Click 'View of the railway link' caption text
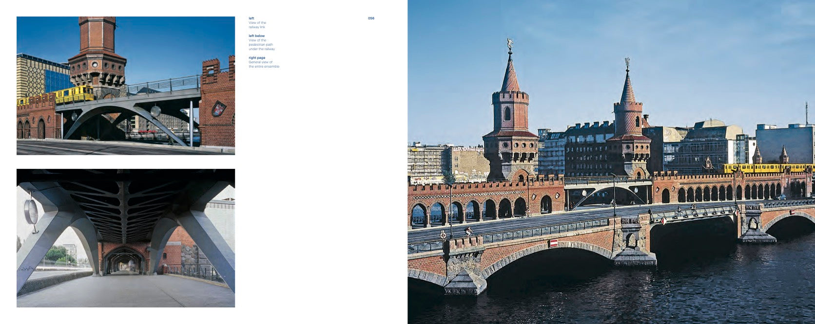 [257, 25]
